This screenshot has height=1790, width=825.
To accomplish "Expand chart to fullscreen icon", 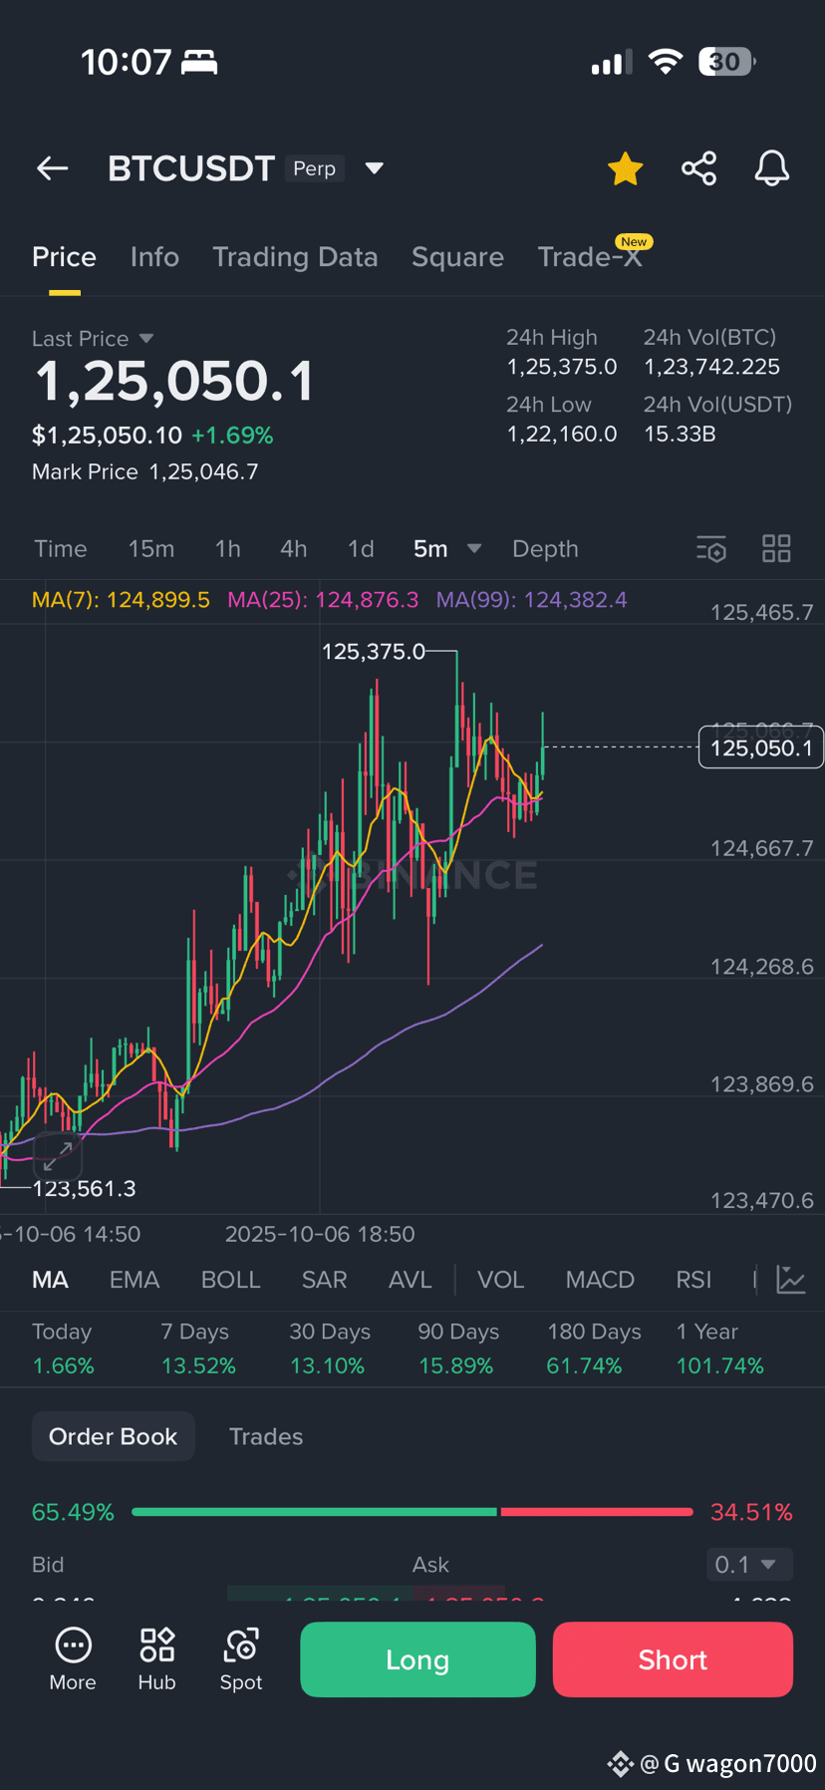I will click(58, 1156).
